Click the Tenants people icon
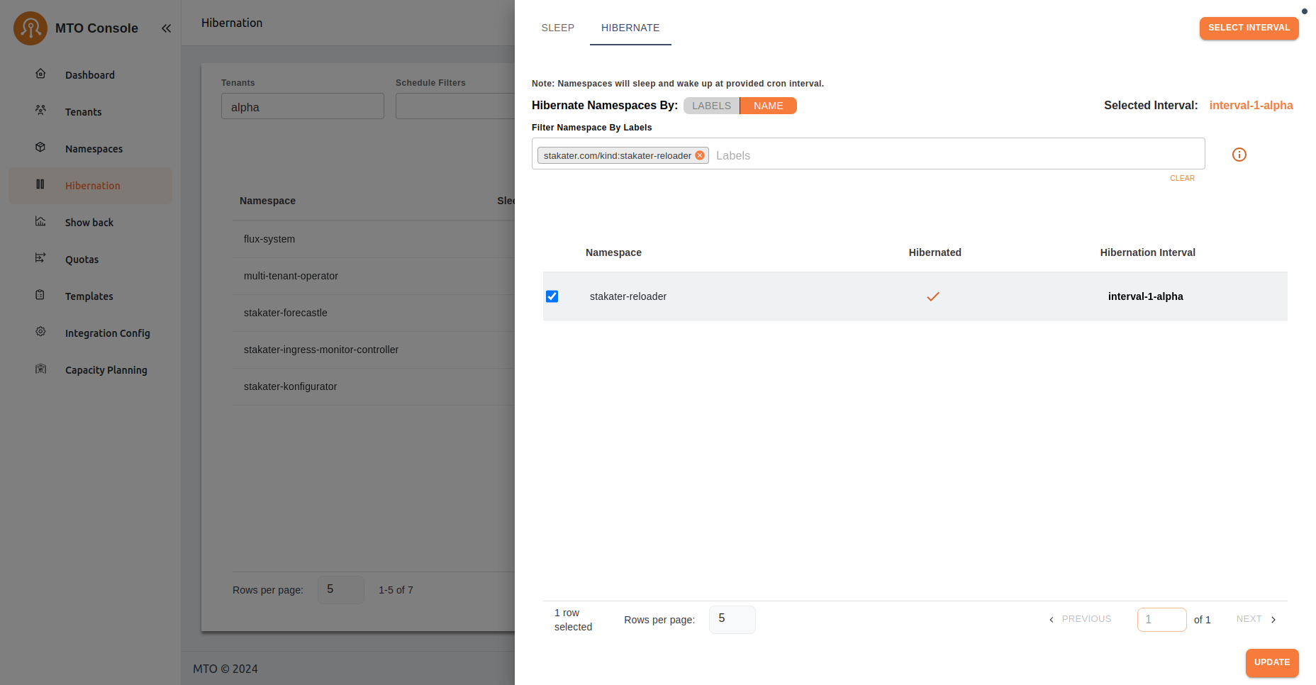 point(40,111)
